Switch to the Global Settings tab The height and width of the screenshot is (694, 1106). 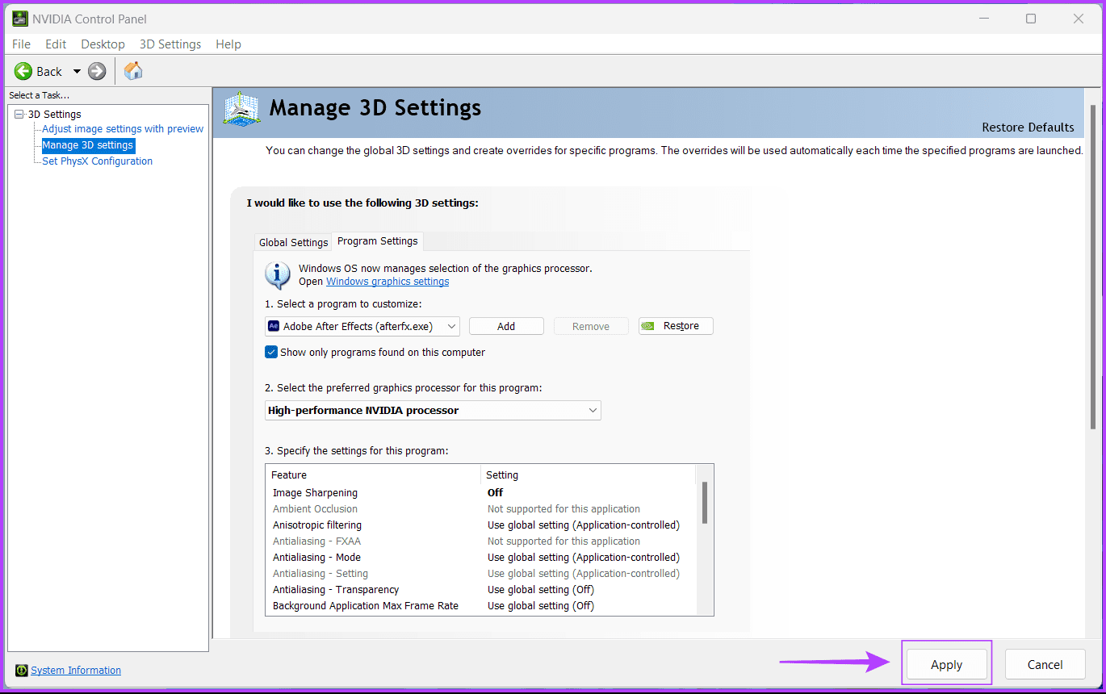[293, 242]
